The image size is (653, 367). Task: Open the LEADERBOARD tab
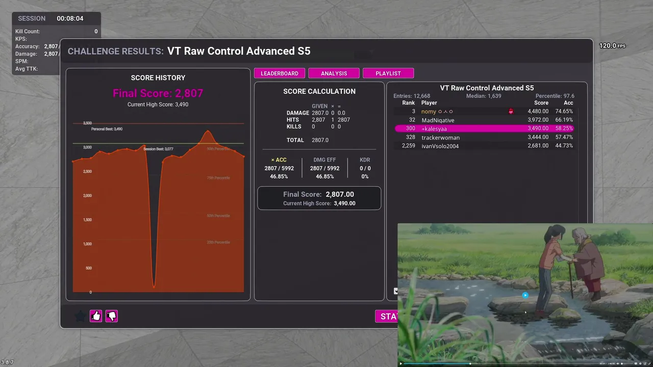pos(280,73)
